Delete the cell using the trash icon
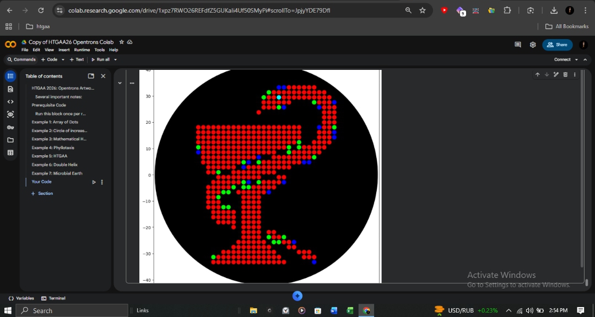The image size is (595, 317). pos(565,74)
